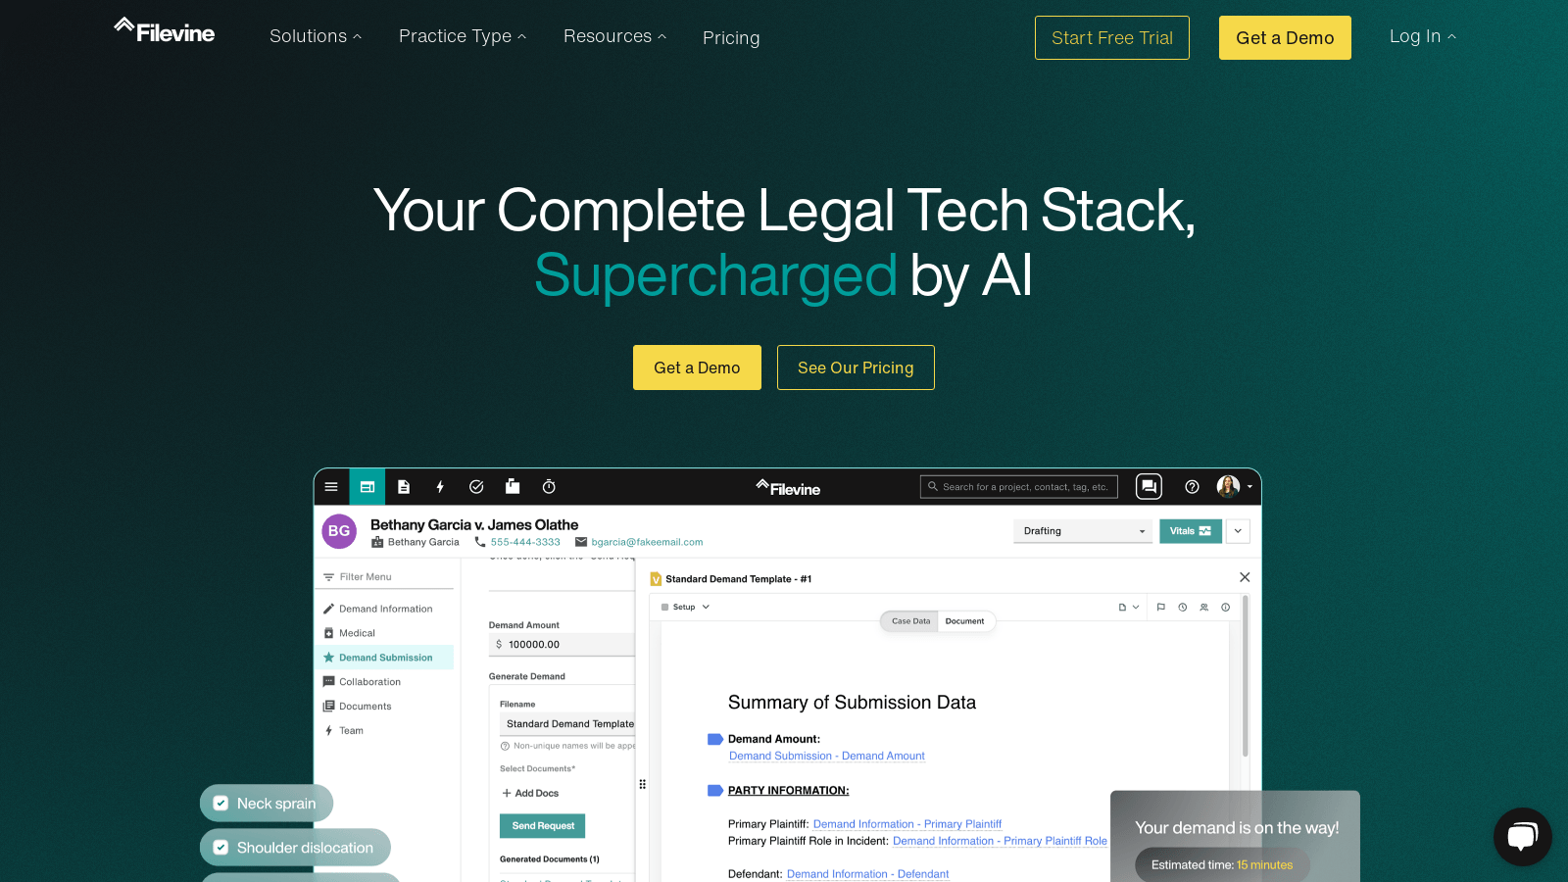The image size is (1568, 882).
Task: Click the phone icon beside 555-444-3333
Action: (480, 542)
